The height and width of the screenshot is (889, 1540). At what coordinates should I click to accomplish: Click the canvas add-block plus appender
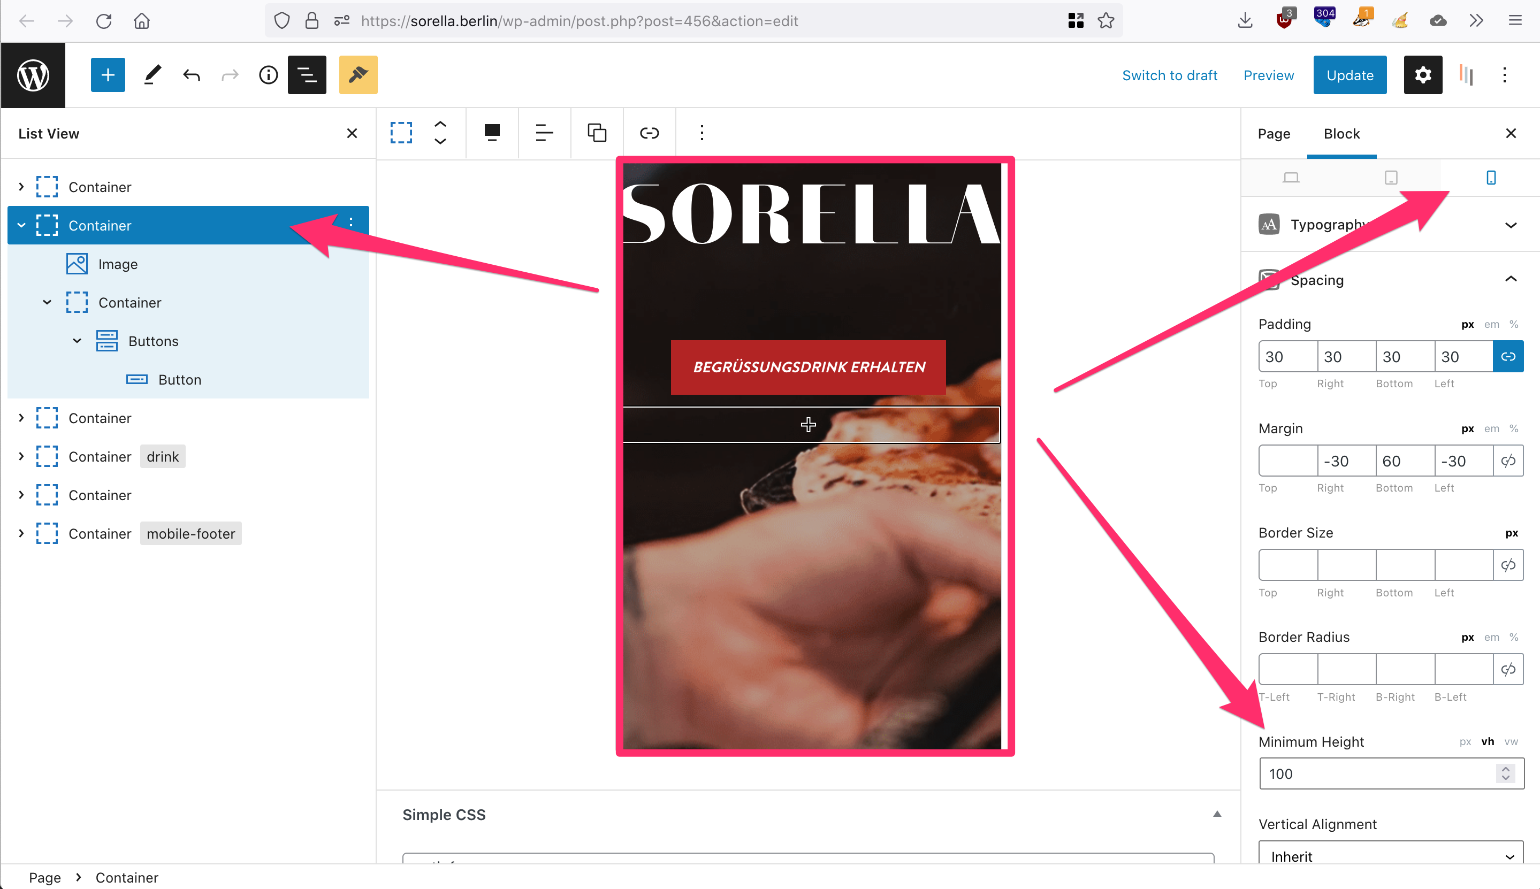[809, 424]
